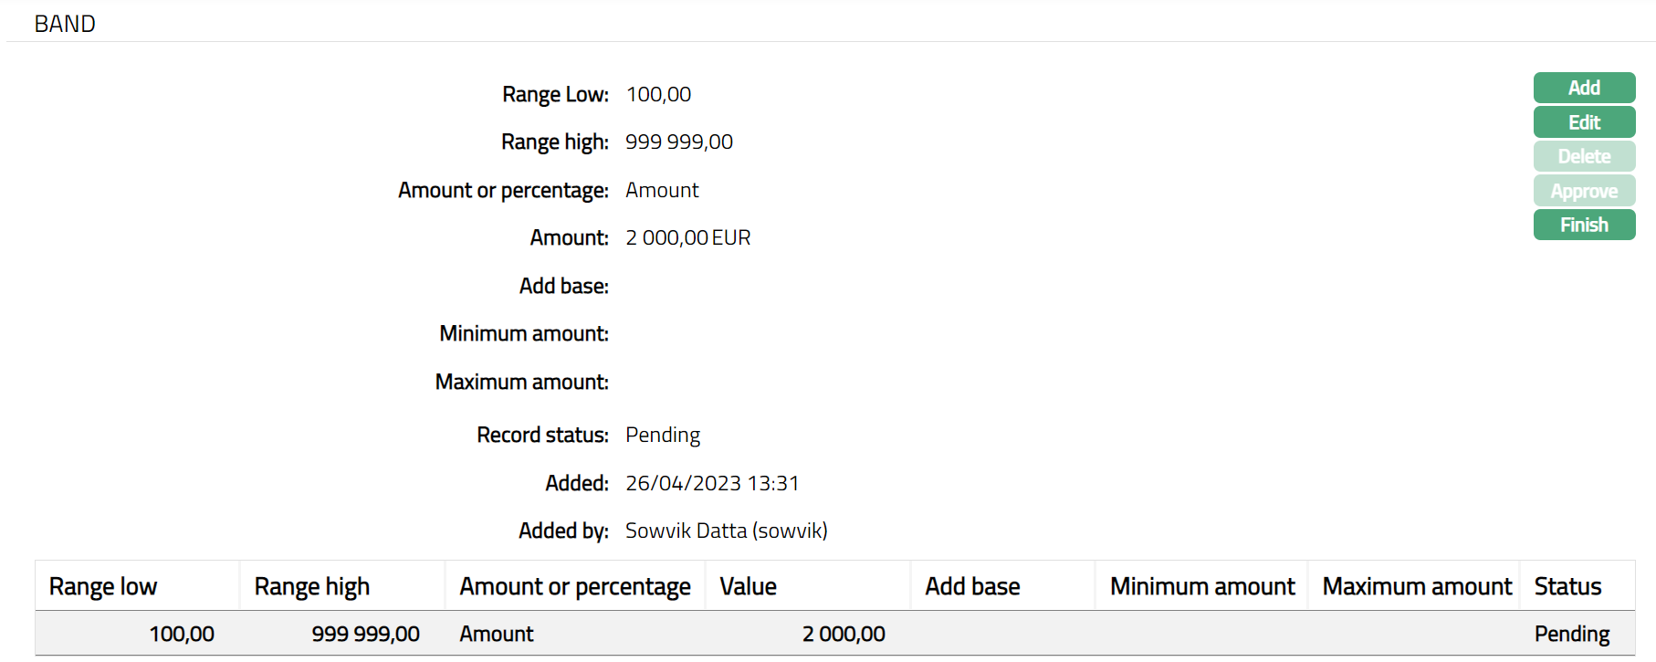
Task: Click the Range high column header
Action: click(312, 586)
